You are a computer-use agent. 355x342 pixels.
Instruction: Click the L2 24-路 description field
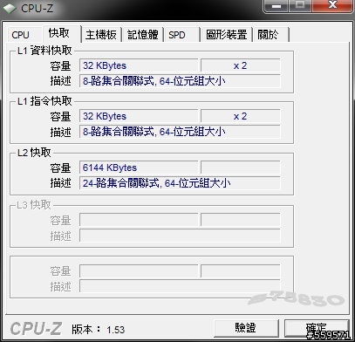[x=180, y=183]
